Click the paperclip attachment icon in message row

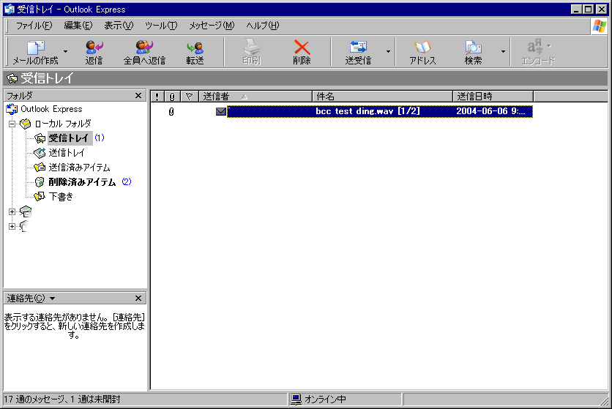click(x=171, y=112)
